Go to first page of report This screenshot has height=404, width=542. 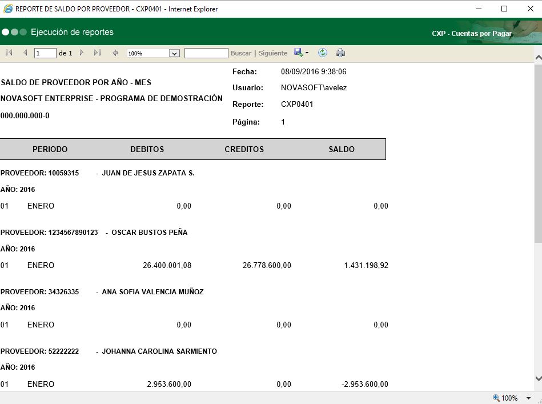tap(9, 53)
